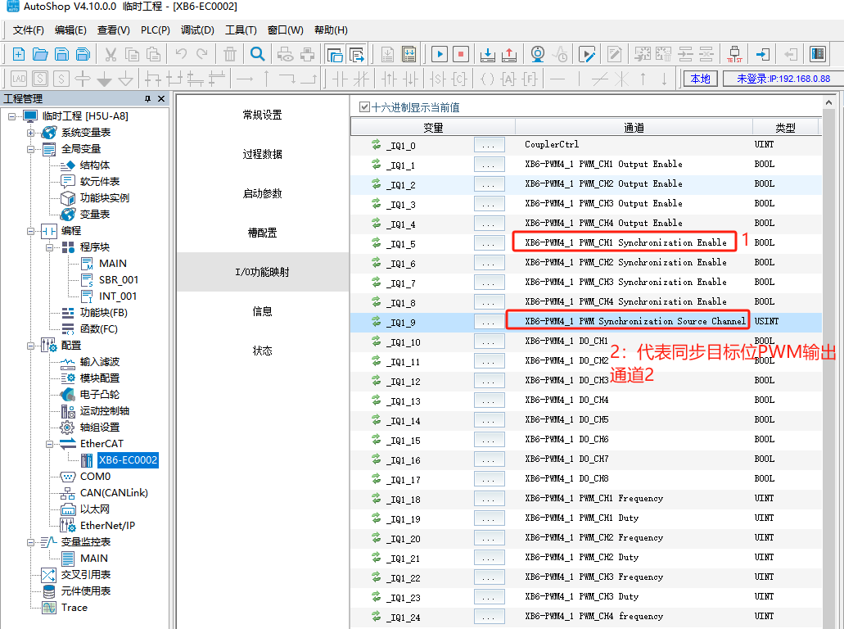Toggle 十六进制显示当前值 checkbox
Image resolution: width=844 pixels, height=629 pixels.
(x=364, y=107)
